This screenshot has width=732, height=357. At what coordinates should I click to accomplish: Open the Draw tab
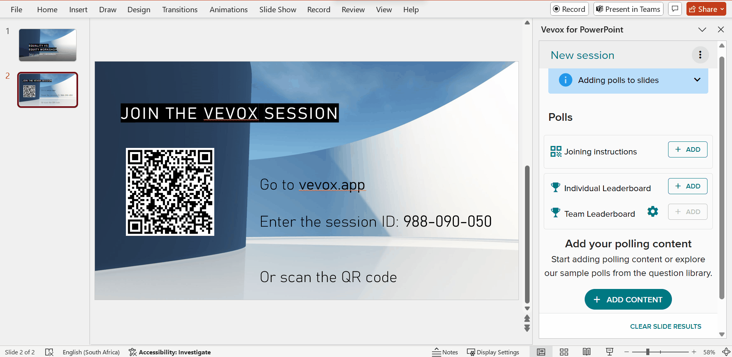click(108, 10)
